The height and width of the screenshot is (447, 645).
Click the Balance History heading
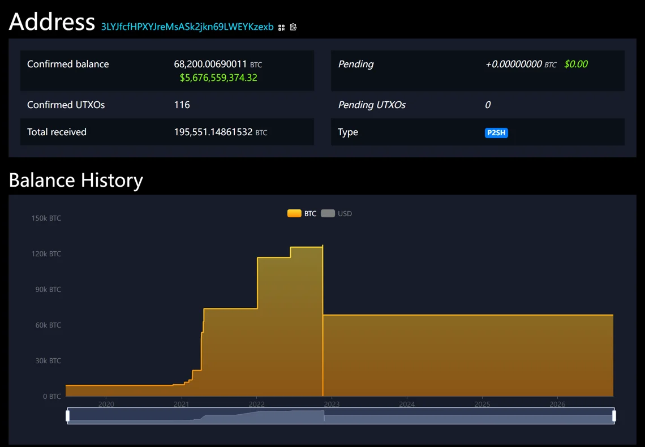76,180
